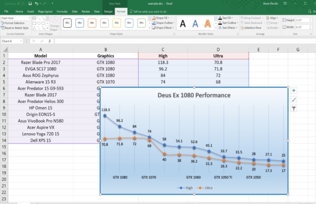316x204 pixels.
Task: Click the Save icon in quick access toolbar
Action: pyautogui.click(x=30, y=4)
